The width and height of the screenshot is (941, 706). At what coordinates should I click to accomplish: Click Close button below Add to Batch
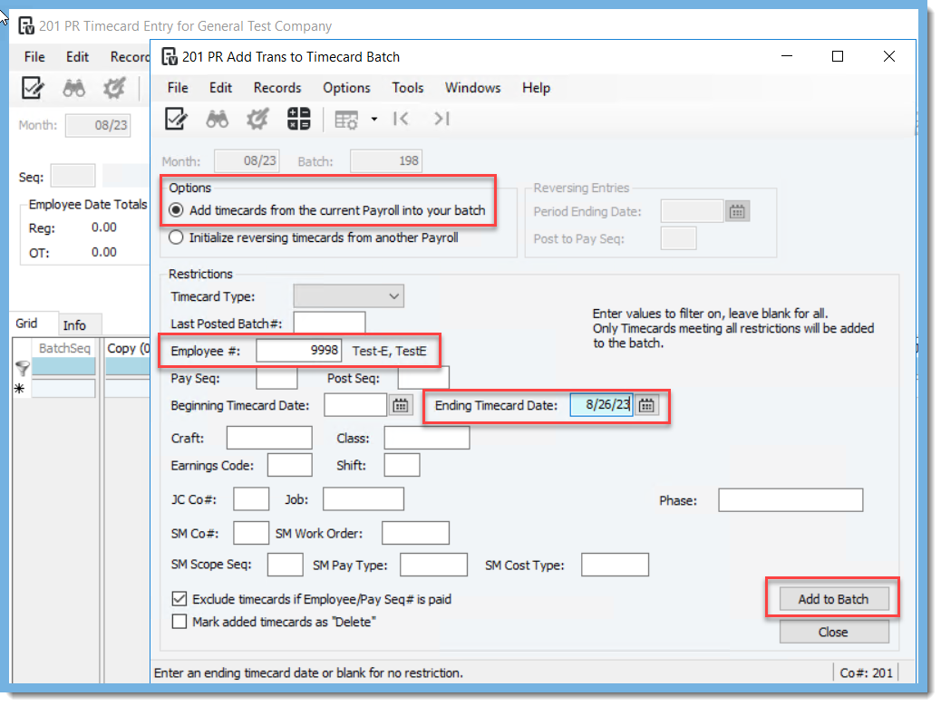(834, 632)
